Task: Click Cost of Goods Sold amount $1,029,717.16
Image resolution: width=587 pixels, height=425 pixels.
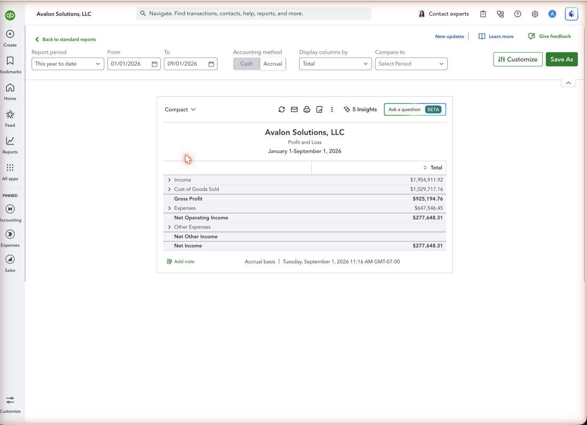Action: click(x=427, y=189)
